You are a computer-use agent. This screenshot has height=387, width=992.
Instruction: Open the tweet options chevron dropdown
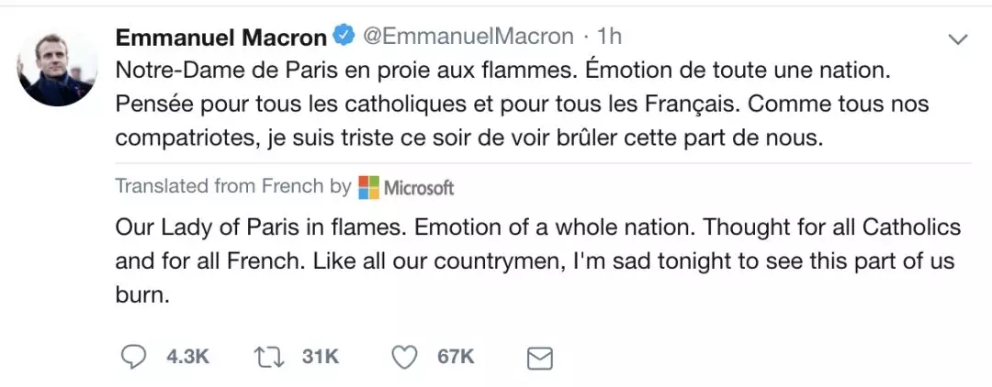pyautogui.click(x=957, y=39)
